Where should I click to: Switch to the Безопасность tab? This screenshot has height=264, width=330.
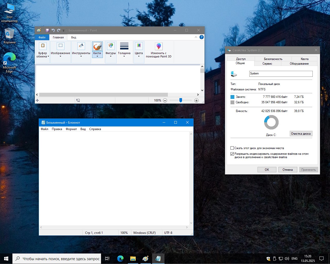[273, 59]
